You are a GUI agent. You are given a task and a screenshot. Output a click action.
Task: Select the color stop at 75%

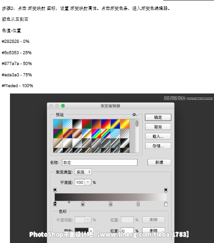tap(138, 204)
